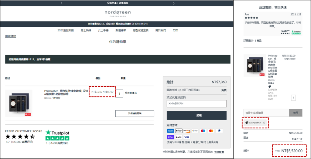Select the PayPal payment icon

[219, 131]
